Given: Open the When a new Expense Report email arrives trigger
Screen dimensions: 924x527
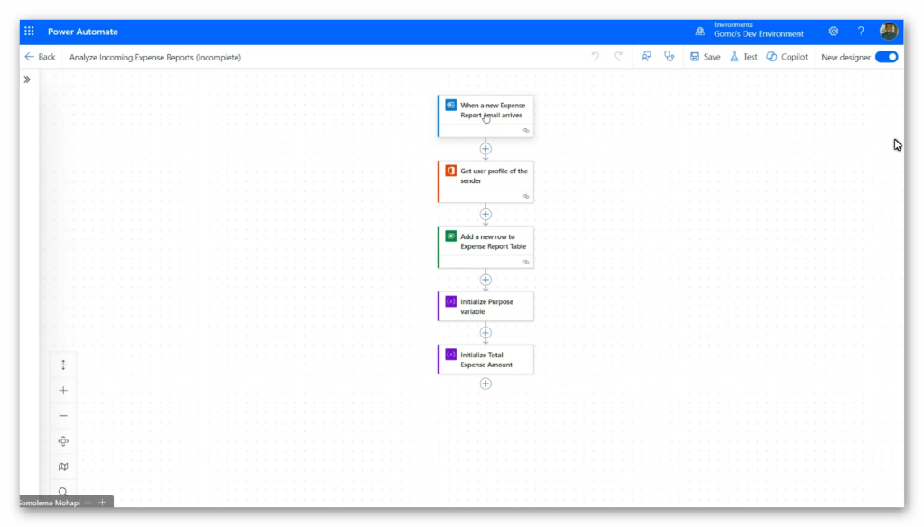Looking at the screenshot, I should [x=486, y=116].
